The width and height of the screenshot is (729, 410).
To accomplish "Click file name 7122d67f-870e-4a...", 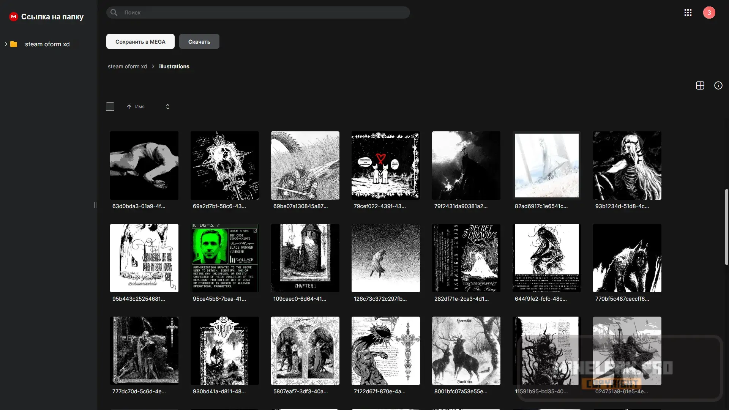I will click(380, 391).
